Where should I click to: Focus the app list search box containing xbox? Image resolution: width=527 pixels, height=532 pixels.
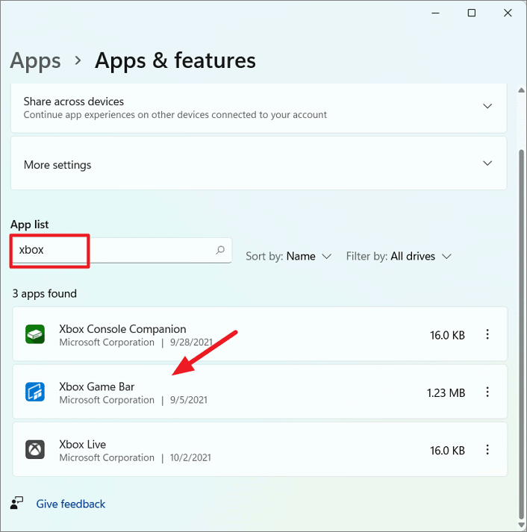119,250
